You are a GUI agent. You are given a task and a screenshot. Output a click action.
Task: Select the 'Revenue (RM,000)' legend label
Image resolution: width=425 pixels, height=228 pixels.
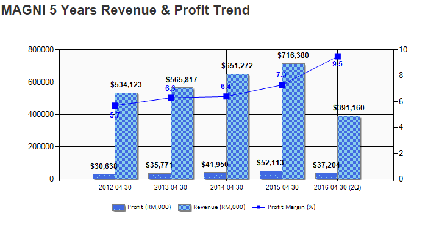pyautogui.click(x=220, y=207)
